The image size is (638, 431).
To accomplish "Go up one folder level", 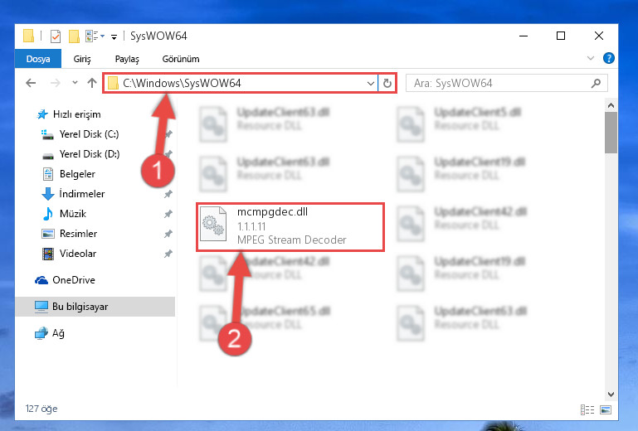I will [x=92, y=84].
